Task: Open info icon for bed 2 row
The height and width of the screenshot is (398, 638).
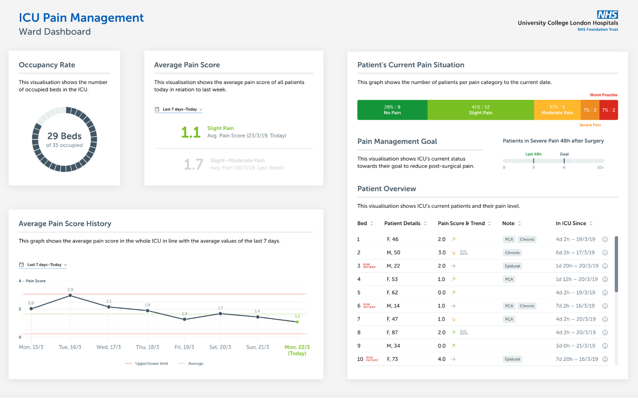Action: pos(605,252)
